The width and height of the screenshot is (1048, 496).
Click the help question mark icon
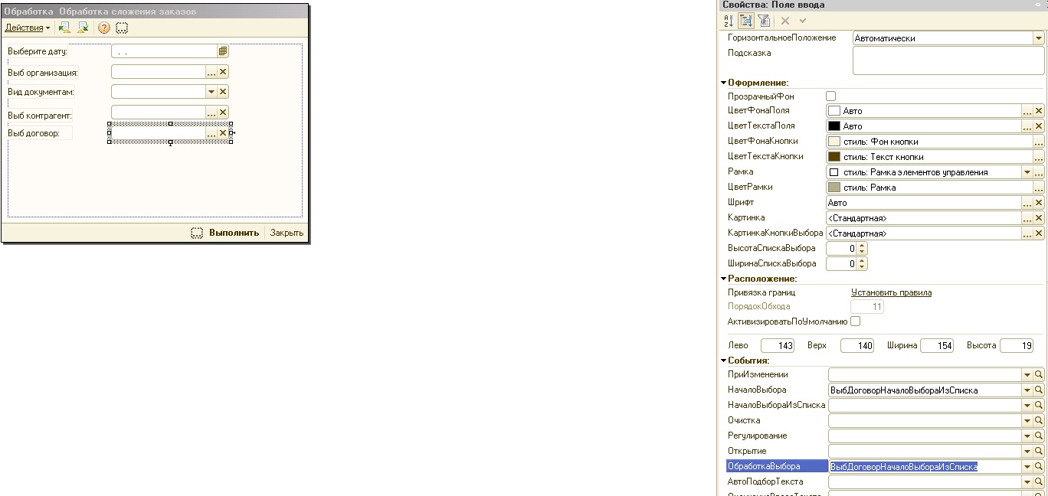click(x=103, y=28)
